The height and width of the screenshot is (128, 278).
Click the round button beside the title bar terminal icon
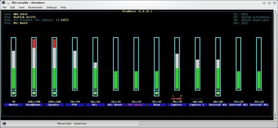coord(8,3)
